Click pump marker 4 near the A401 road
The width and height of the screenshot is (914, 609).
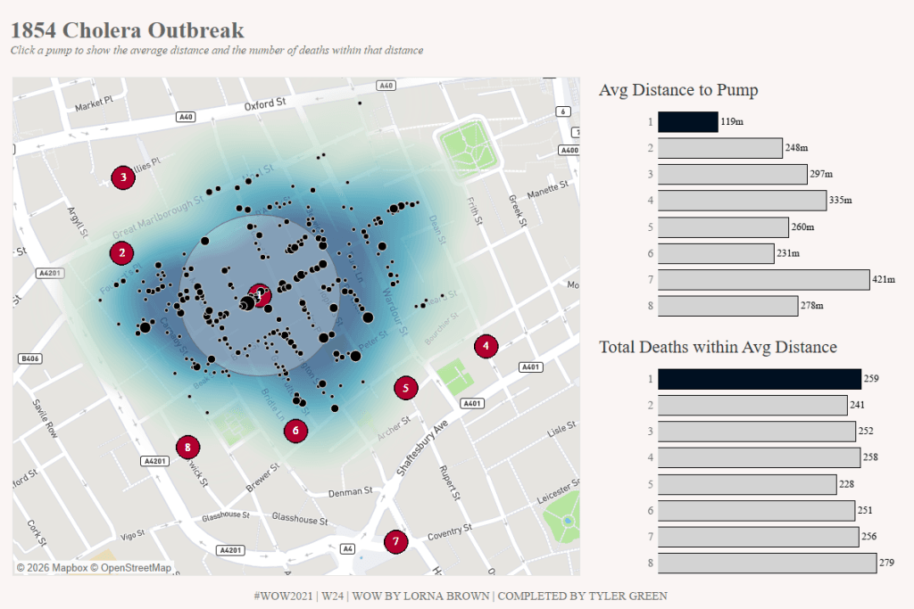pos(486,346)
